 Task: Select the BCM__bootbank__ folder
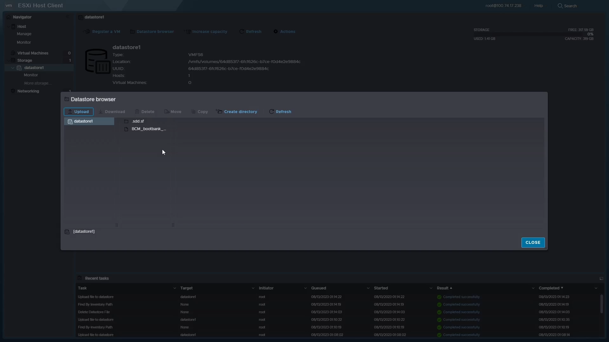coord(148,128)
